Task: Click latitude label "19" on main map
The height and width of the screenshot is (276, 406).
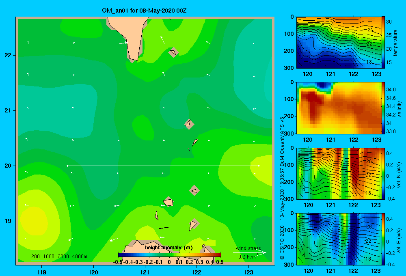Action: tap(8, 221)
